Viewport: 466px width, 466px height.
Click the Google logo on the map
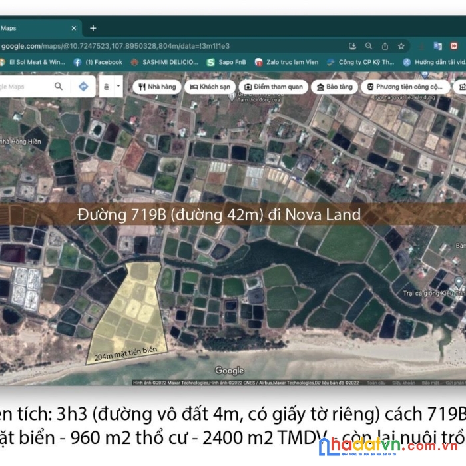(230, 371)
